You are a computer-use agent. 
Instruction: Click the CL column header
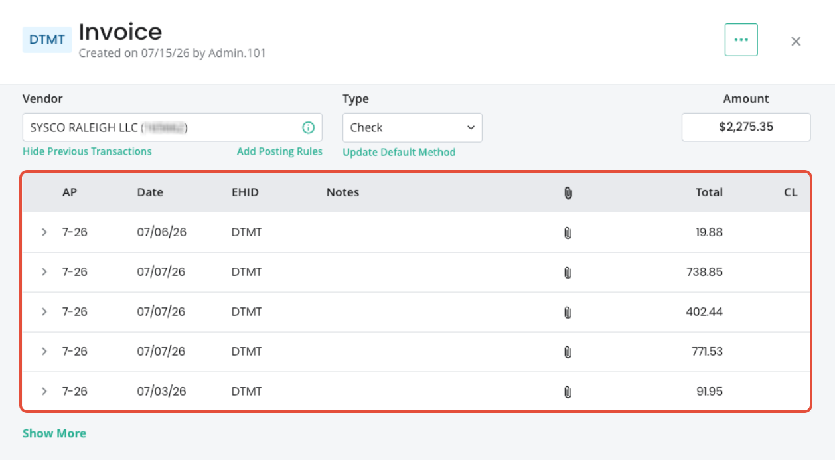click(x=791, y=192)
